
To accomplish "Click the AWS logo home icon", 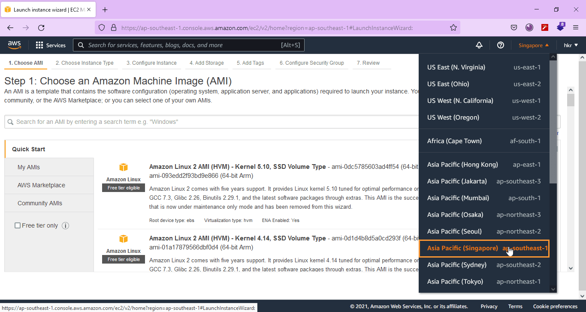I will click(x=14, y=45).
